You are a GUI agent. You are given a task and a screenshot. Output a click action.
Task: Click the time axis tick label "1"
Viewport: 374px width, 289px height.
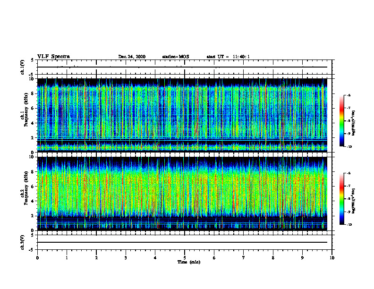[67, 258]
